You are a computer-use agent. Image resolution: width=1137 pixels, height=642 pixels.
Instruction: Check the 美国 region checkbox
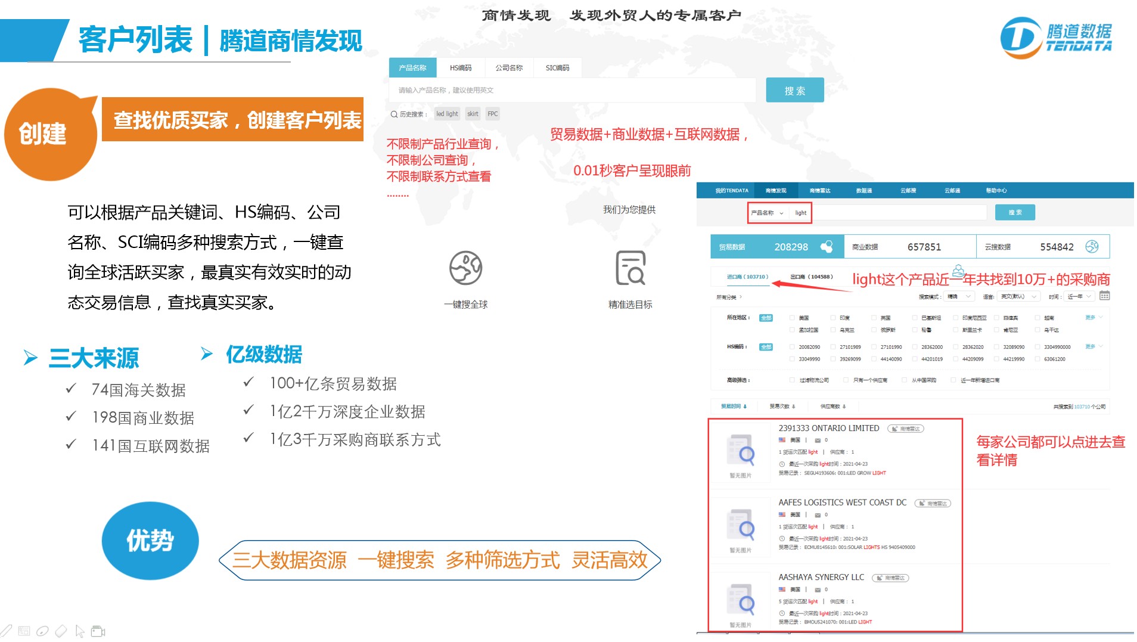click(x=792, y=318)
